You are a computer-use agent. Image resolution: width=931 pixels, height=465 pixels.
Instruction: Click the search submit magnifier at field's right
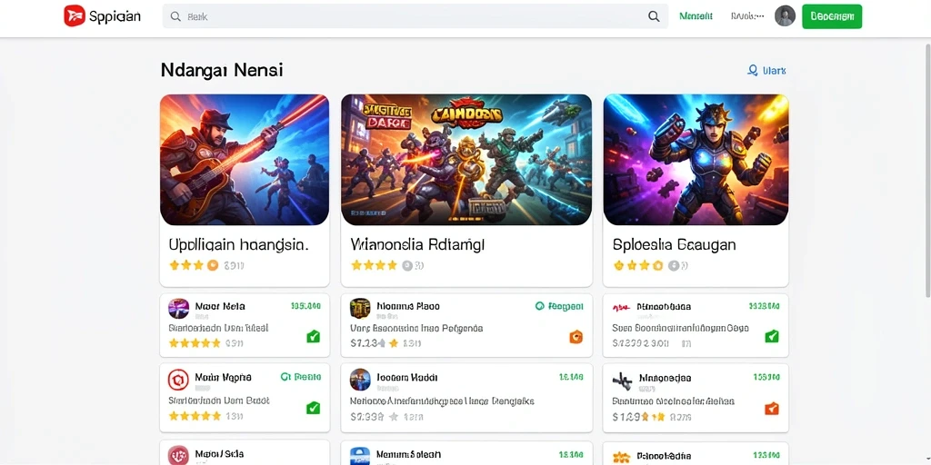(654, 16)
